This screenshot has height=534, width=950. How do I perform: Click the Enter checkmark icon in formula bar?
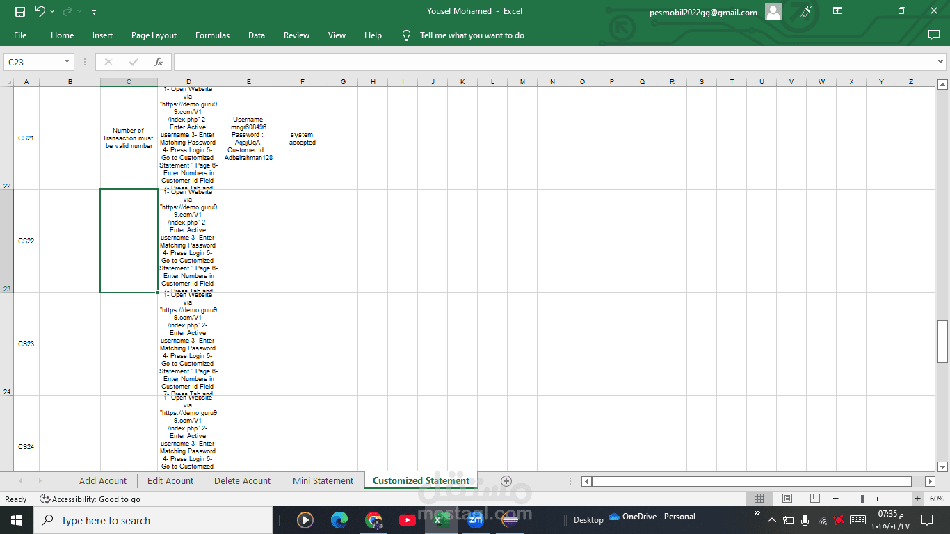coord(134,62)
